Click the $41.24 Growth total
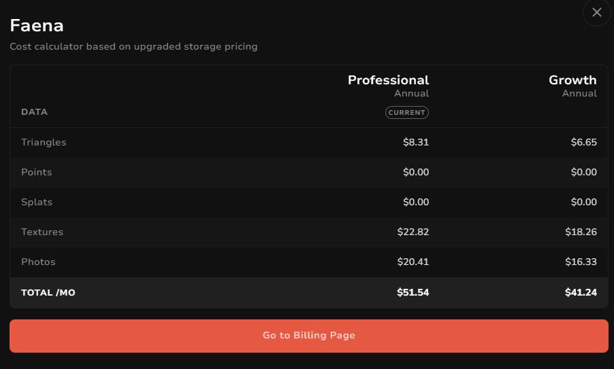The image size is (614, 369). point(581,292)
